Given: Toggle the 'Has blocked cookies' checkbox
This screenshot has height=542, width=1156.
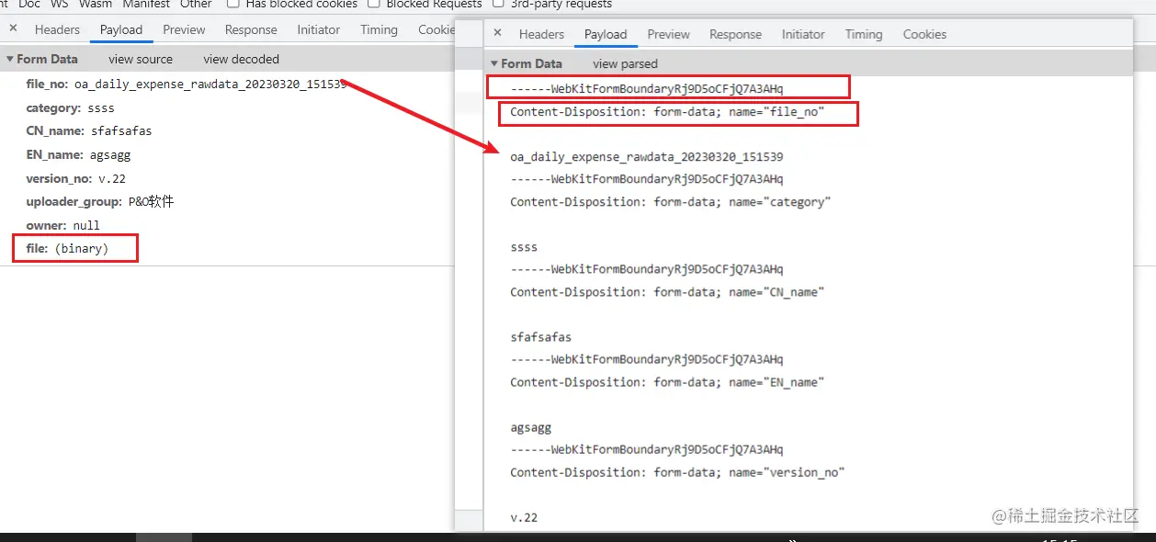Looking at the screenshot, I should click(232, 4).
